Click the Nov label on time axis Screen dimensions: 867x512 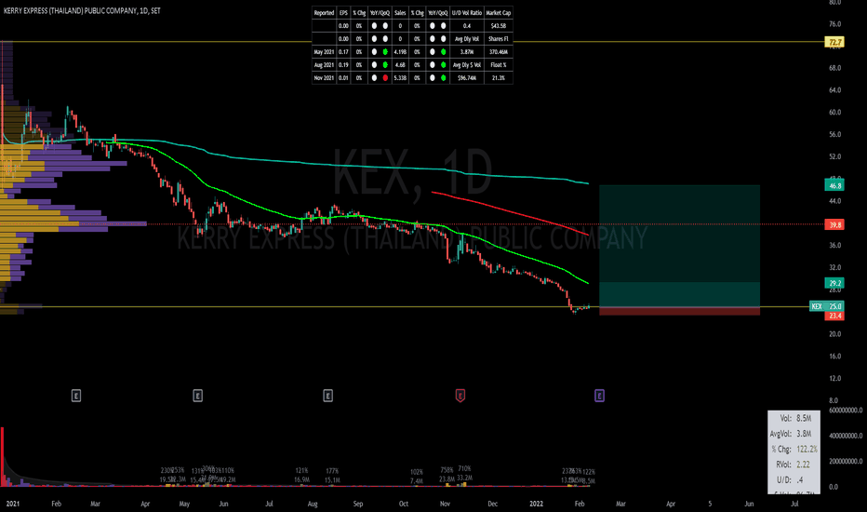pyautogui.click(x=445, y=504)
